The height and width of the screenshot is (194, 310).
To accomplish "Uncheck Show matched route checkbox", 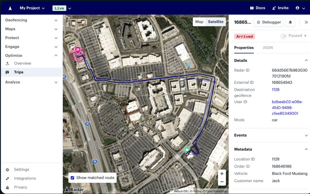I will pyautogui.click(x=72, y=178).
